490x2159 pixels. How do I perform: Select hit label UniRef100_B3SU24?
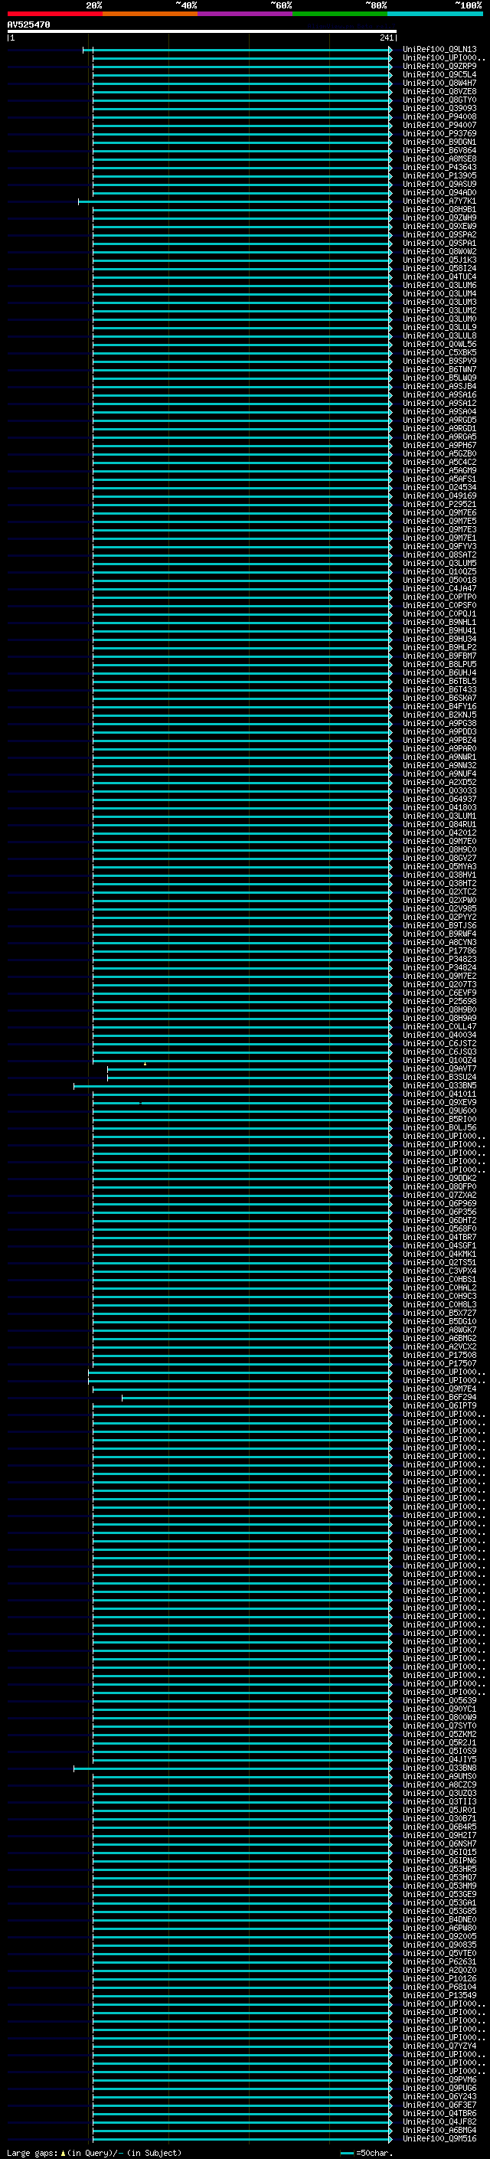[x=439, y=1077]
